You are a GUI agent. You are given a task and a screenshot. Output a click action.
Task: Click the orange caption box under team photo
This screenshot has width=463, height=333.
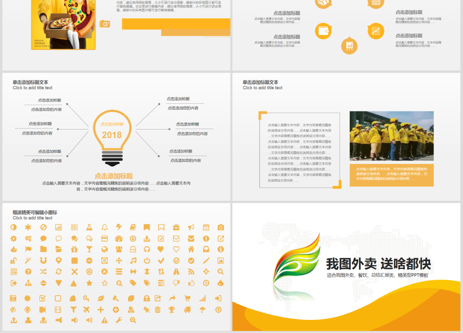391,176
